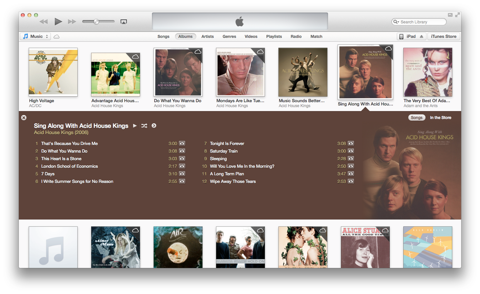The width and height of the screenshot is (480, 294).
Task: Open the Air moon album cover
Action: tap(178, 247)
